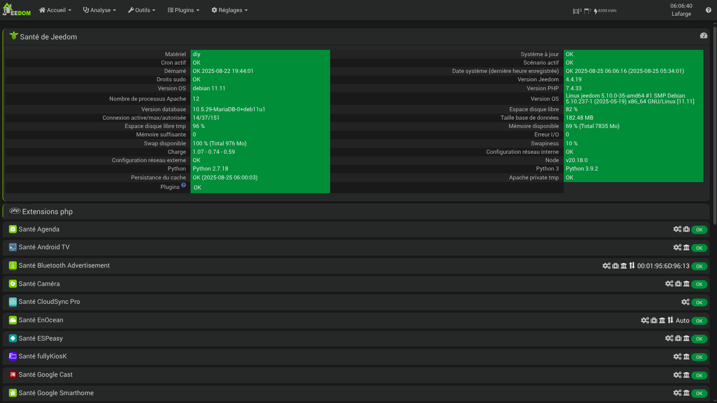717x403 pixels.
Task: Expand the Extensions php section
Action: pos(47,211)
